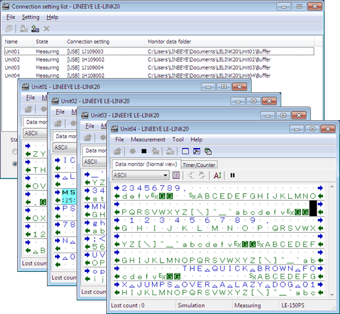Click the greyed upload icon right of Unit04 stop button
Viewport: 340px width, 314px height.
click(x=155, y=151)
